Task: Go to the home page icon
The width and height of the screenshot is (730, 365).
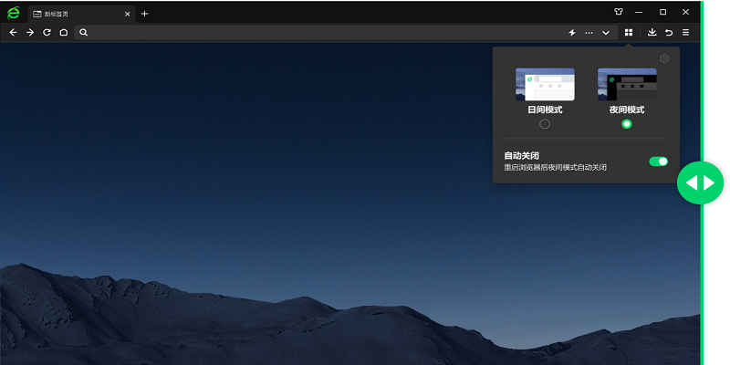Action: tap(63, 32)
